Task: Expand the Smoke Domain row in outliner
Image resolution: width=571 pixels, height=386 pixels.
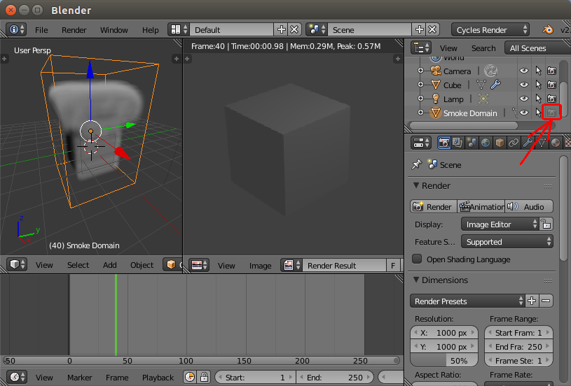Action: 420,113
